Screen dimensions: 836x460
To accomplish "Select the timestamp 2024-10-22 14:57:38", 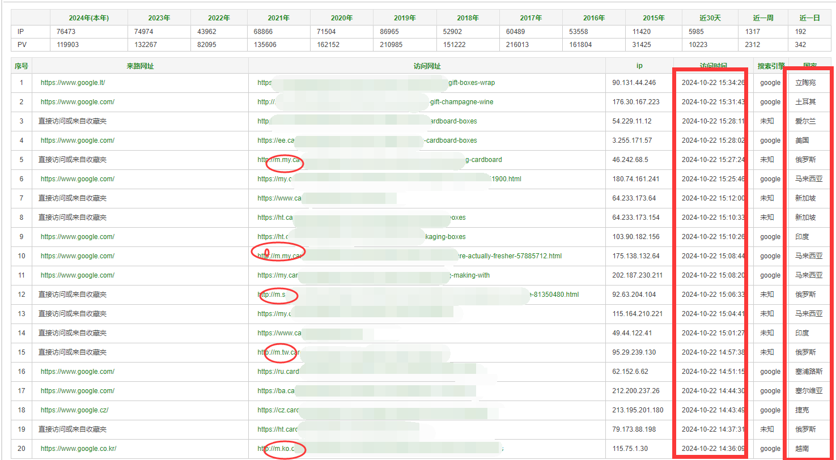I will (x=713, y=352).
